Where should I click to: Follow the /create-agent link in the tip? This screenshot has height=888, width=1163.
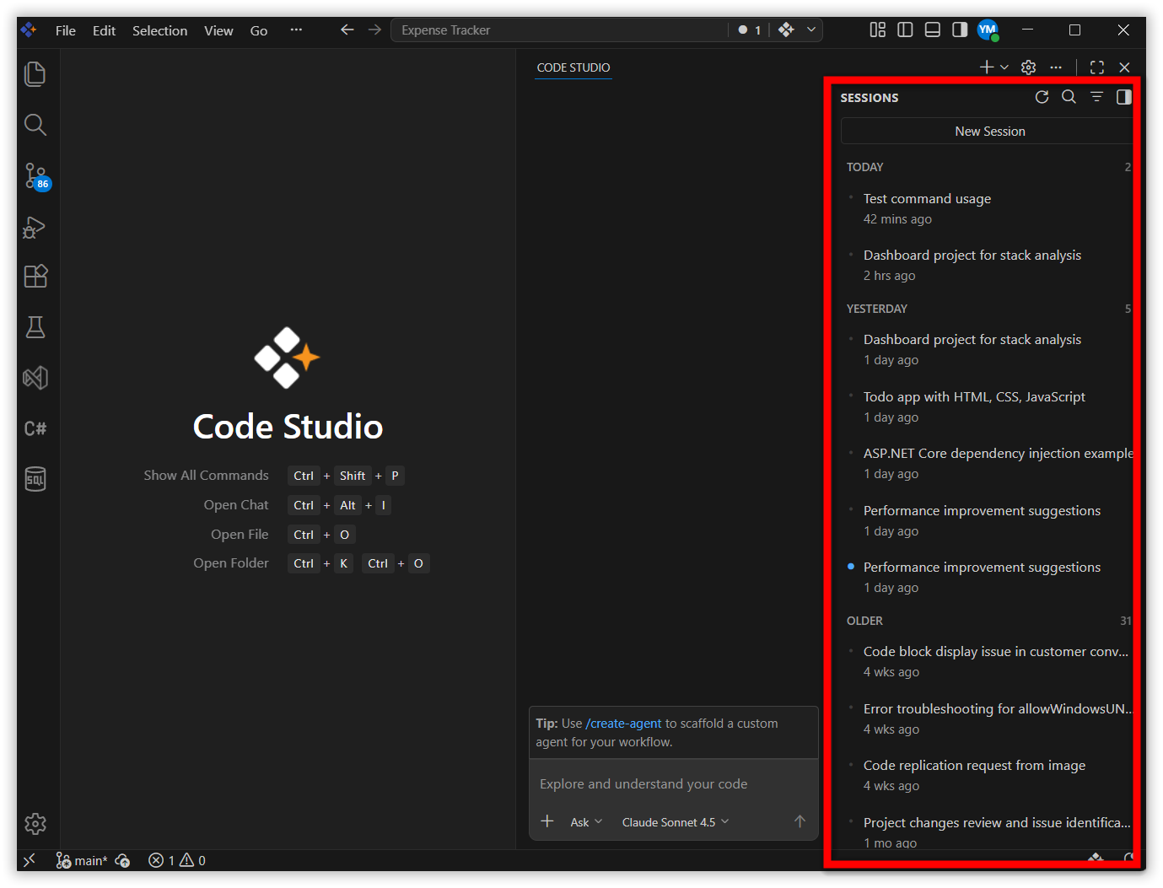624,724
